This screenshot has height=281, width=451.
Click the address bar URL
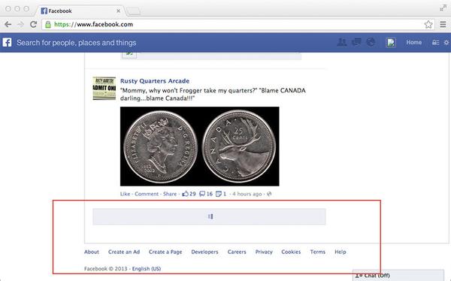[94, 25]
